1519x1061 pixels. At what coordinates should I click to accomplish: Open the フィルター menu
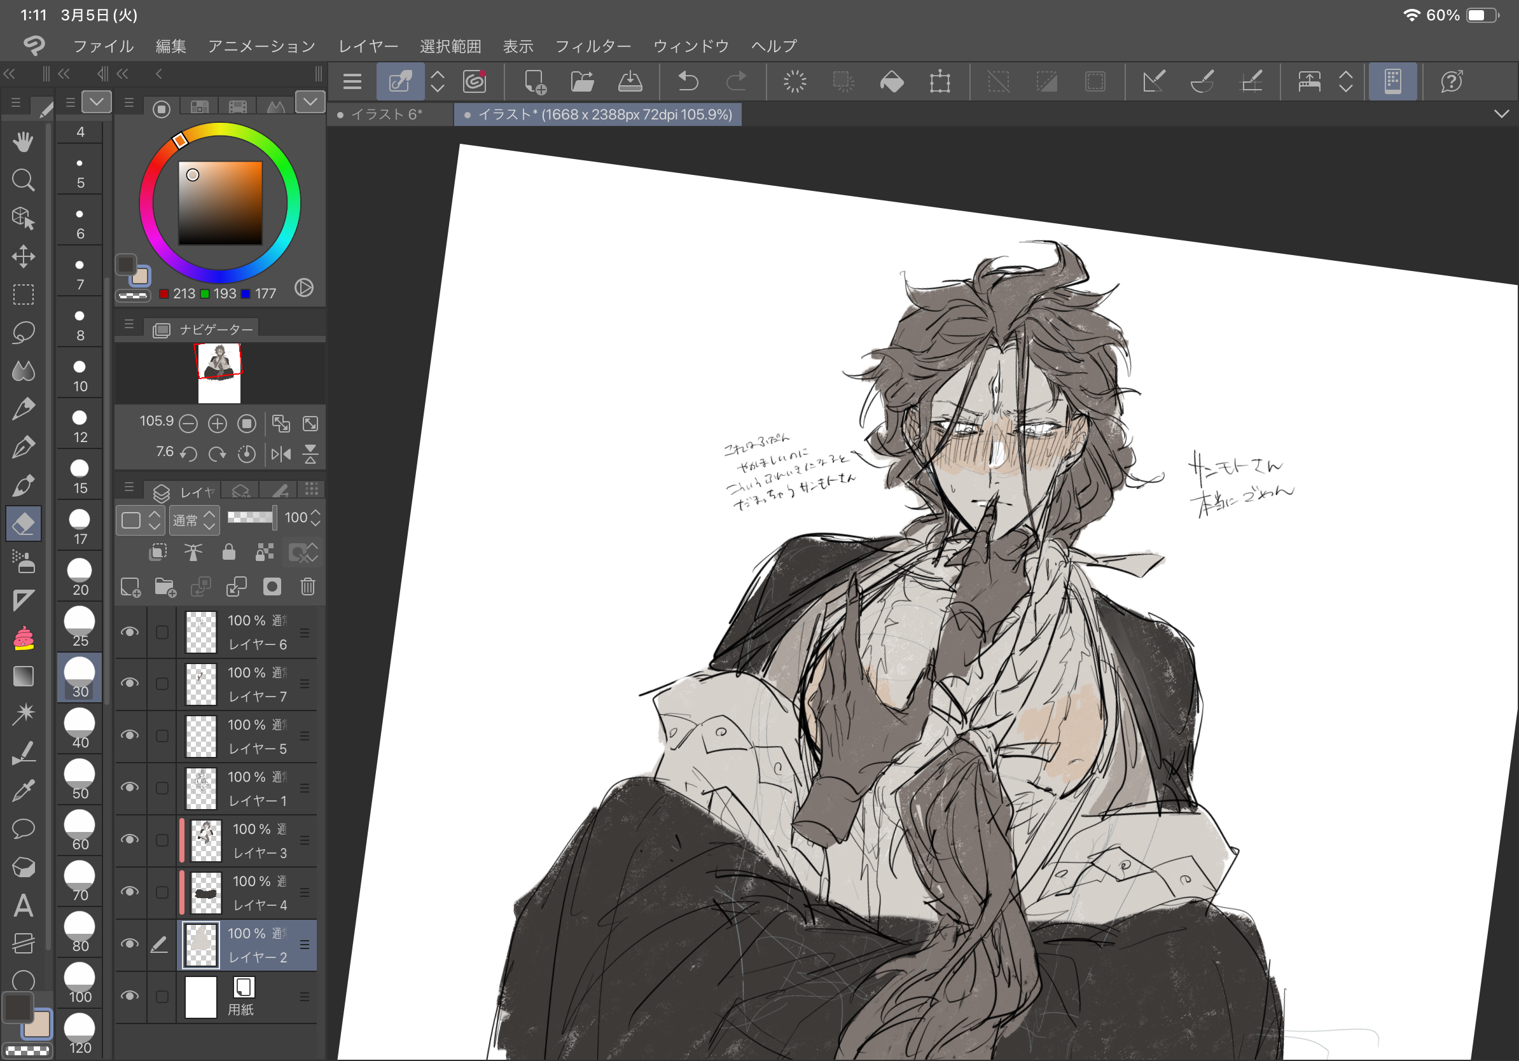click(593, 46)
